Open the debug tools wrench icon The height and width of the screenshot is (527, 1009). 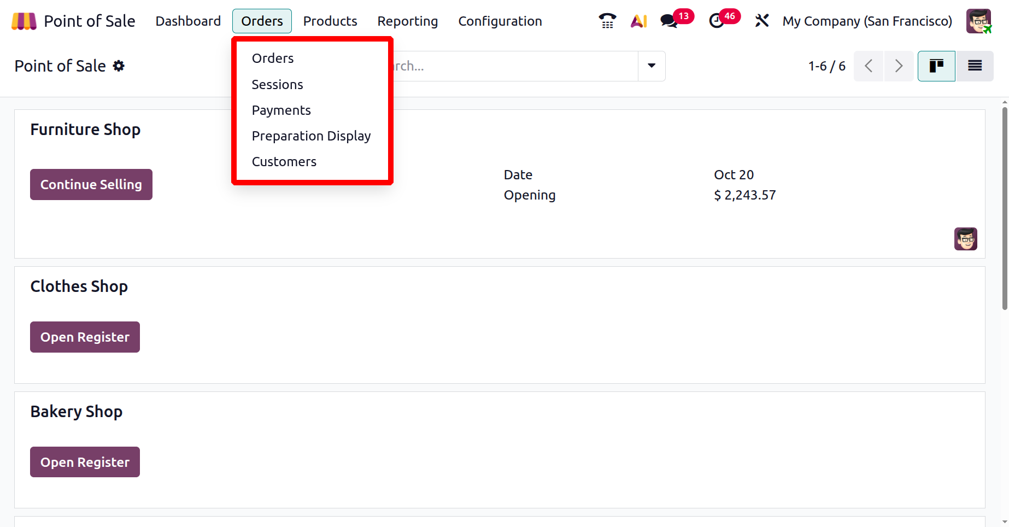tap(762, 21)
